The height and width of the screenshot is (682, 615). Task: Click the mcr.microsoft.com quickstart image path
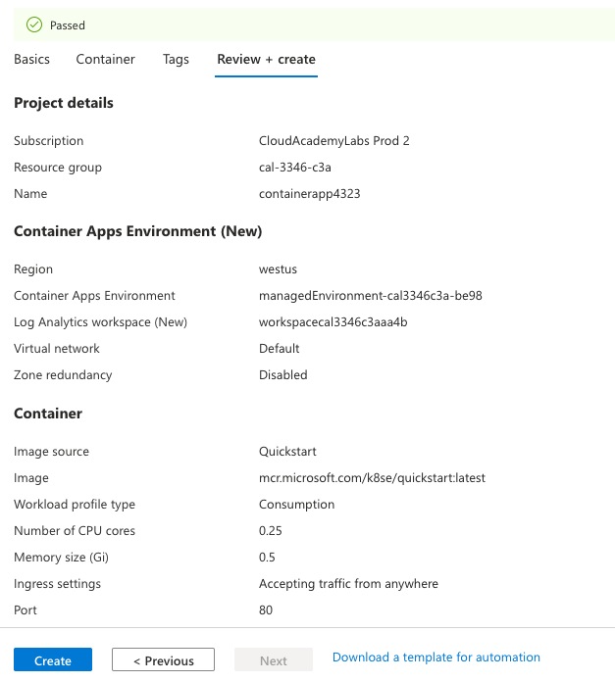click(372, 478)
